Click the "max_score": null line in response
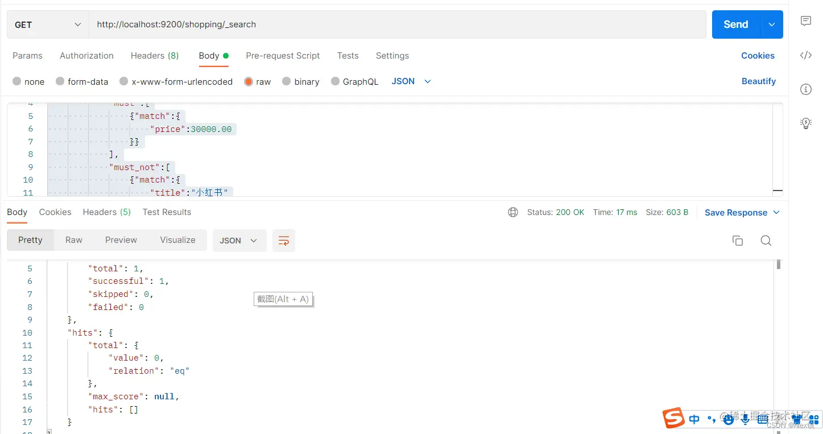 pos(134,396)
